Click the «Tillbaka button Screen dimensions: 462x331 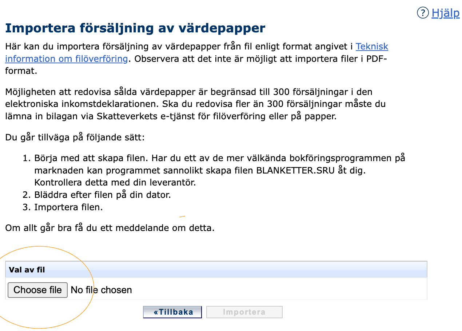(x=172, y=312)
